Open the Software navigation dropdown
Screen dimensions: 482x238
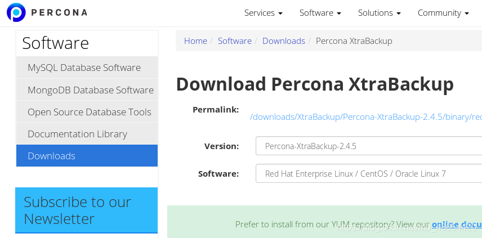(320, 13)
